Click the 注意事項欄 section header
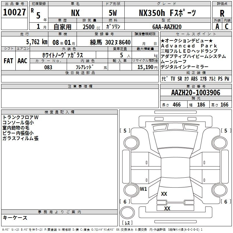233x233 pixels. [80, 86]
